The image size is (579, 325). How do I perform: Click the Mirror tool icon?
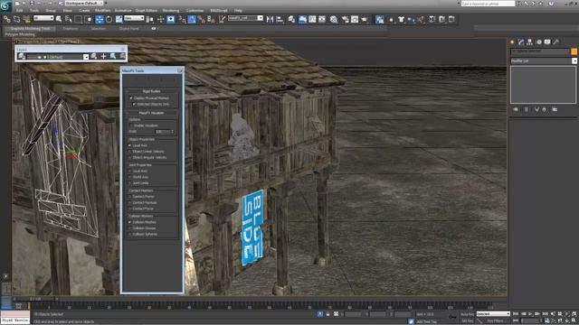270,19
